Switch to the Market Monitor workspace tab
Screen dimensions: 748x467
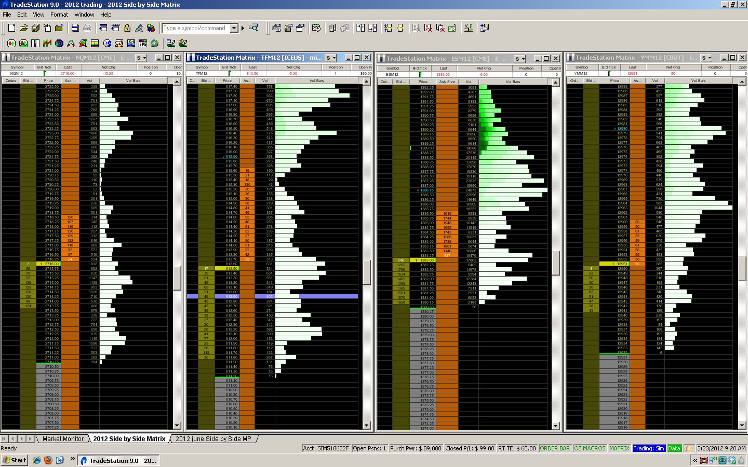pyautogui.click(x=63, y=439)
